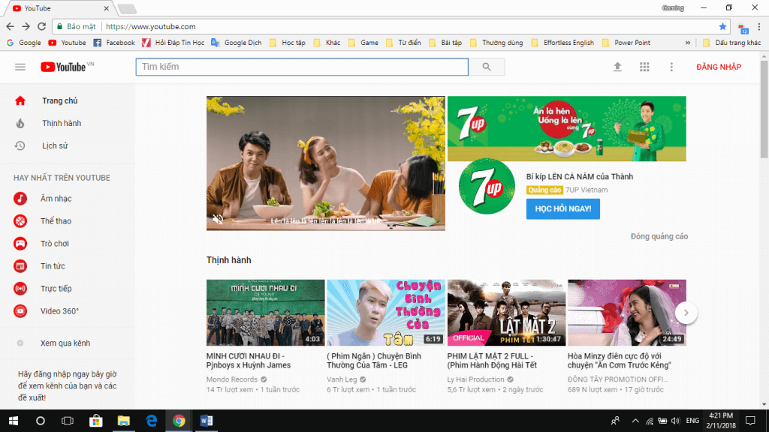The image size is (769, 432).
Task: Open the PHIM LẬT MẶT 2 FULL thumbnail
Action: pyautogui.click(x=505, y=311)
